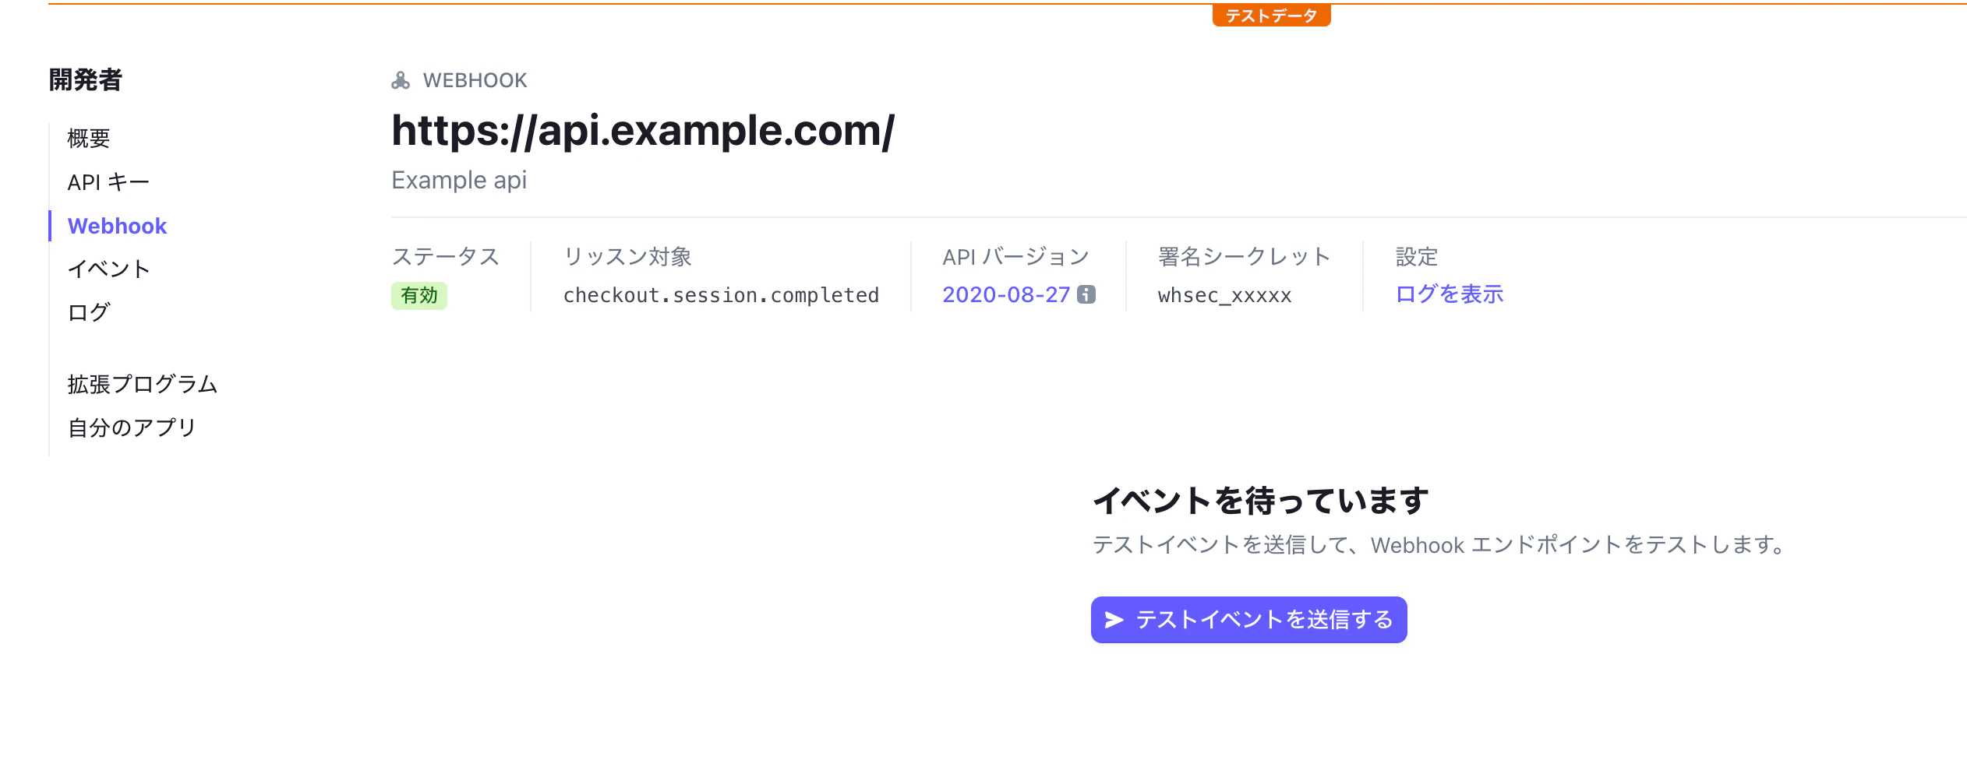Click the API バージョン column label
This screenshot has width=1967, height=774.
click(1015, 257)
